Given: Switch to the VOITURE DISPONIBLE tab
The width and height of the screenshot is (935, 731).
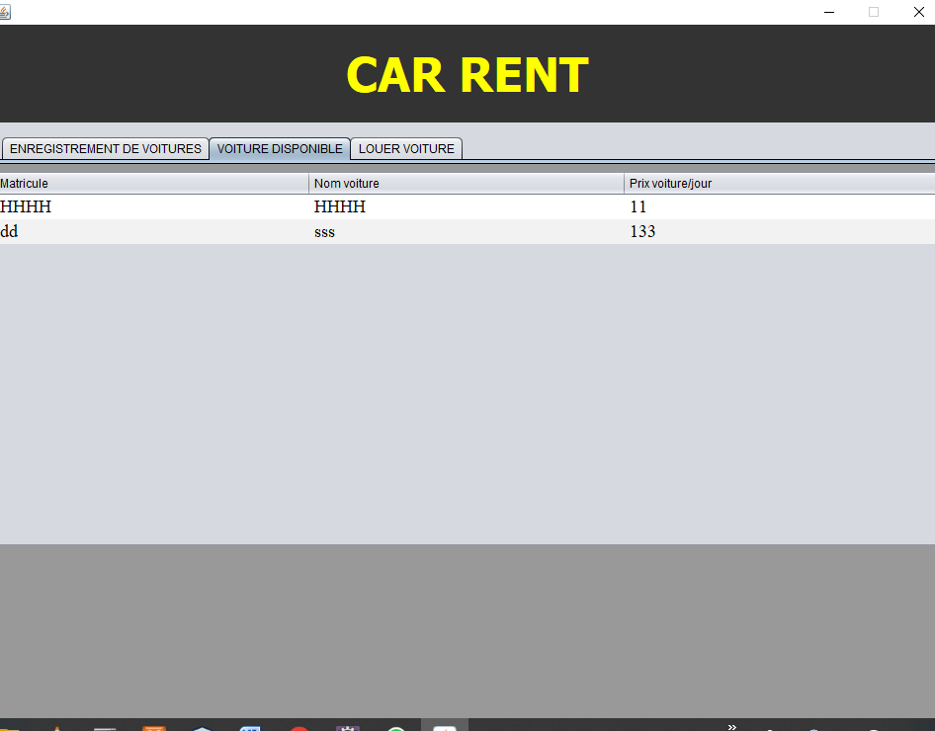Looking at the screenshot, I should pos(280,149).
